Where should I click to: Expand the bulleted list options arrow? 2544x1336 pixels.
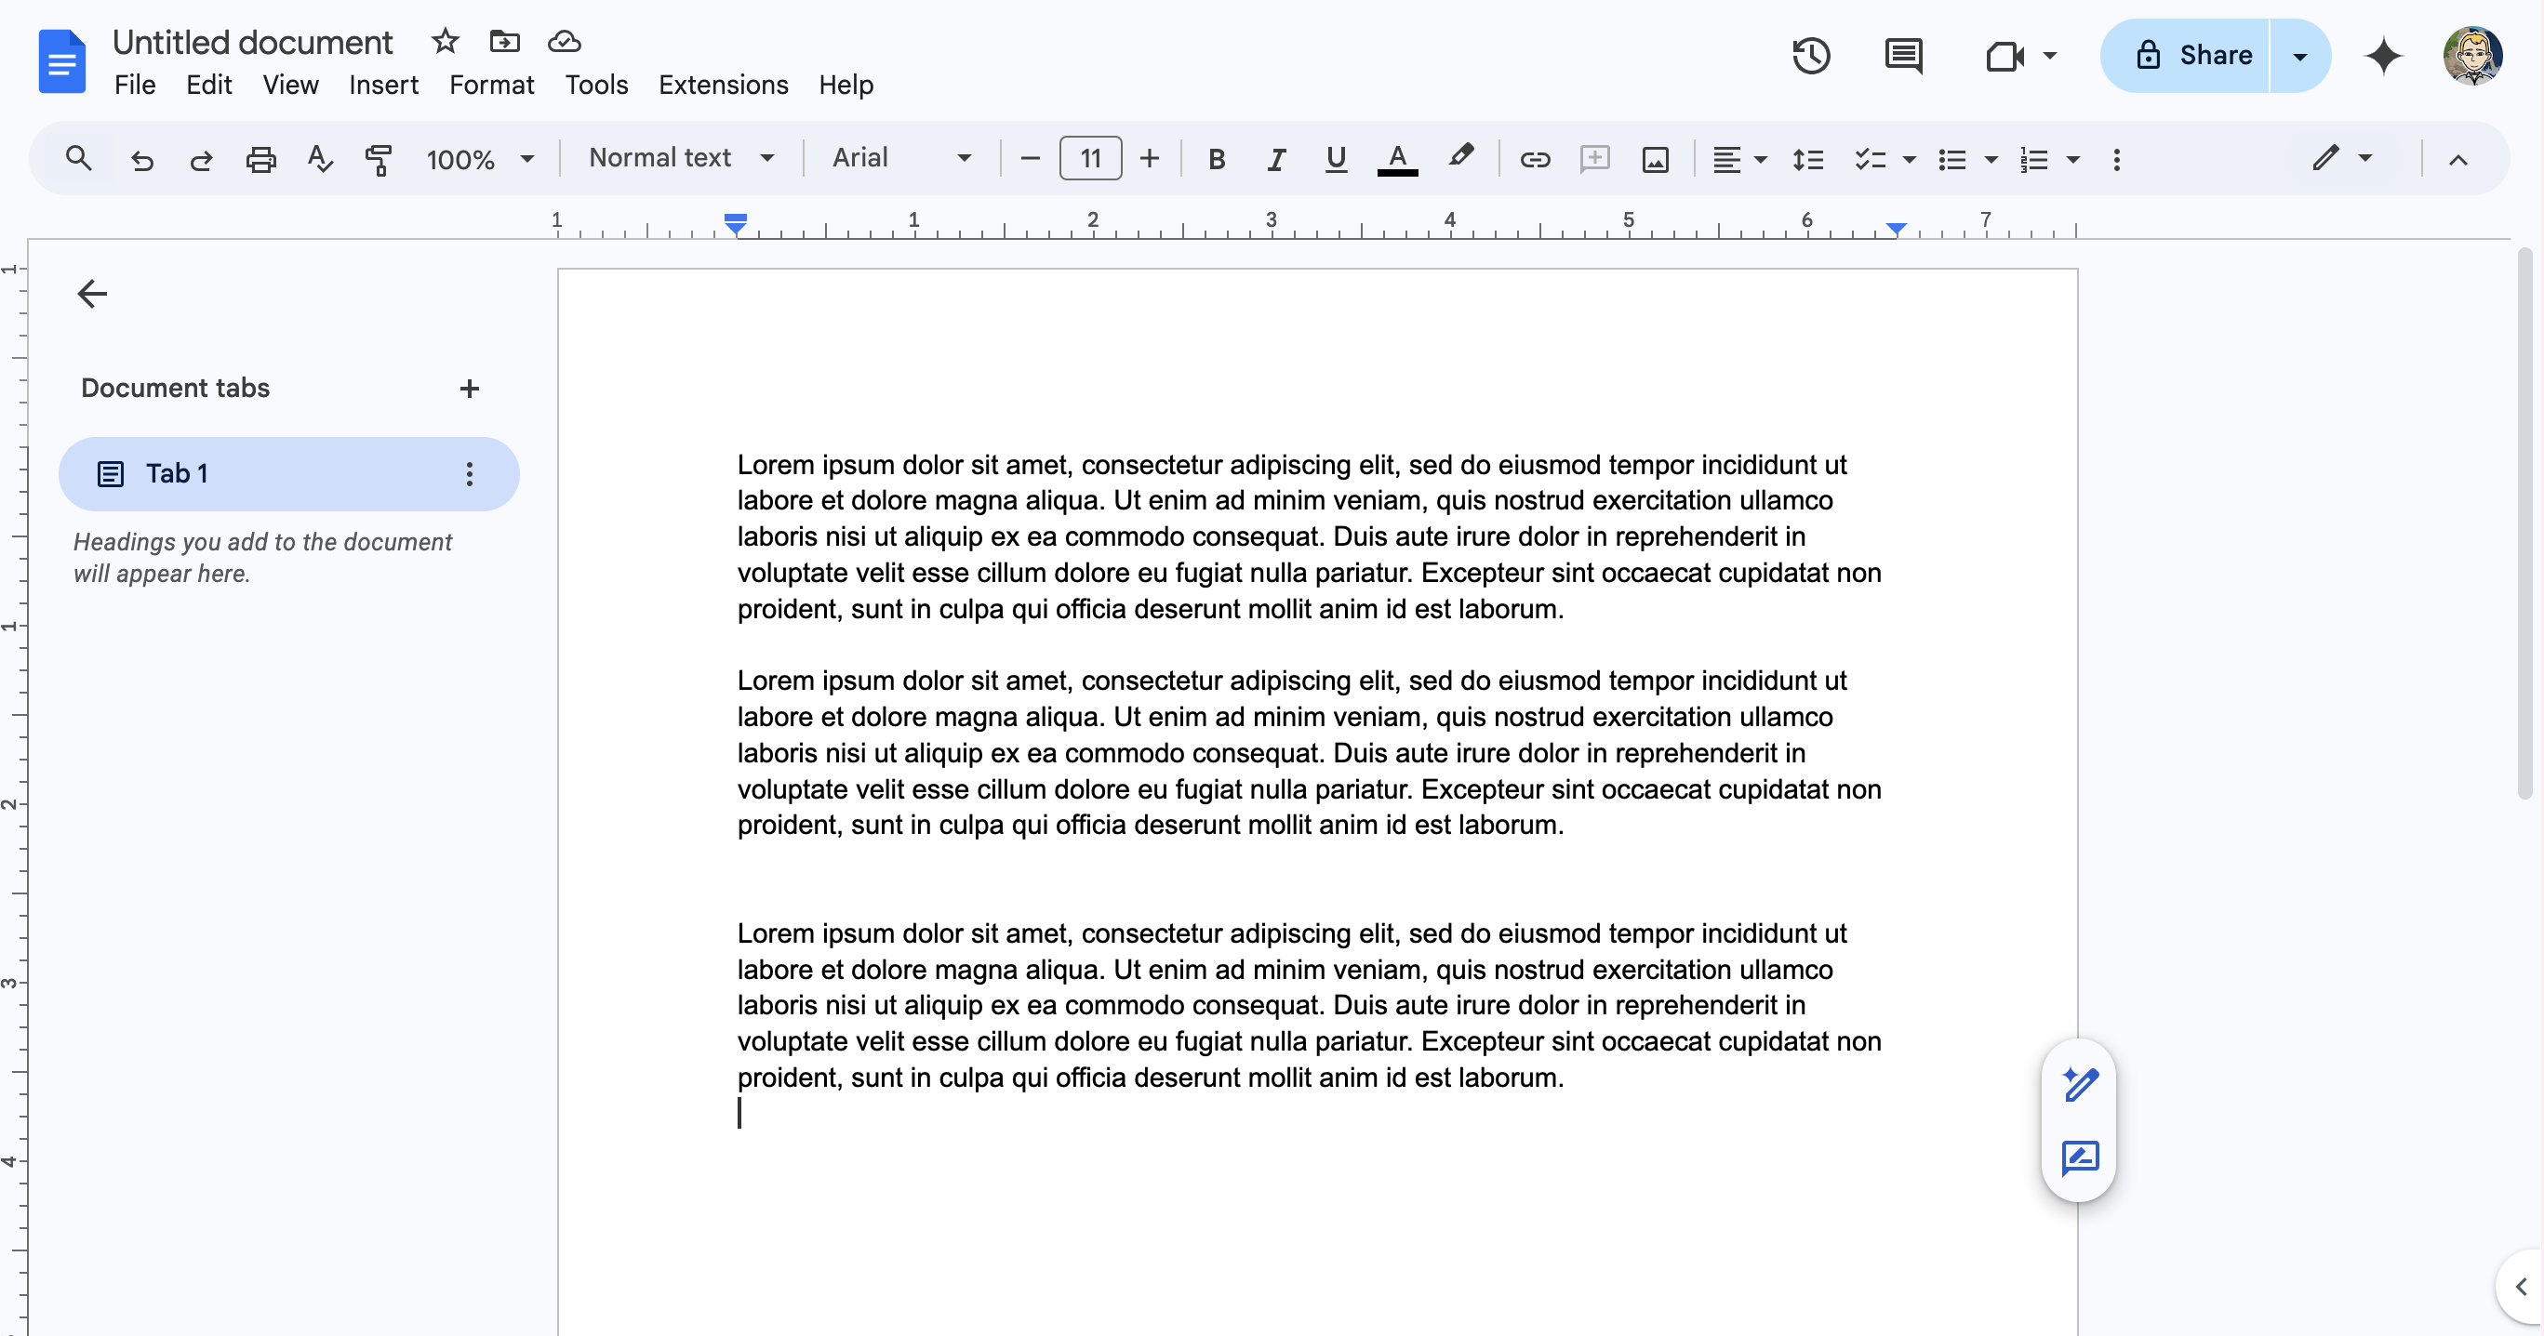(1991, 159)
